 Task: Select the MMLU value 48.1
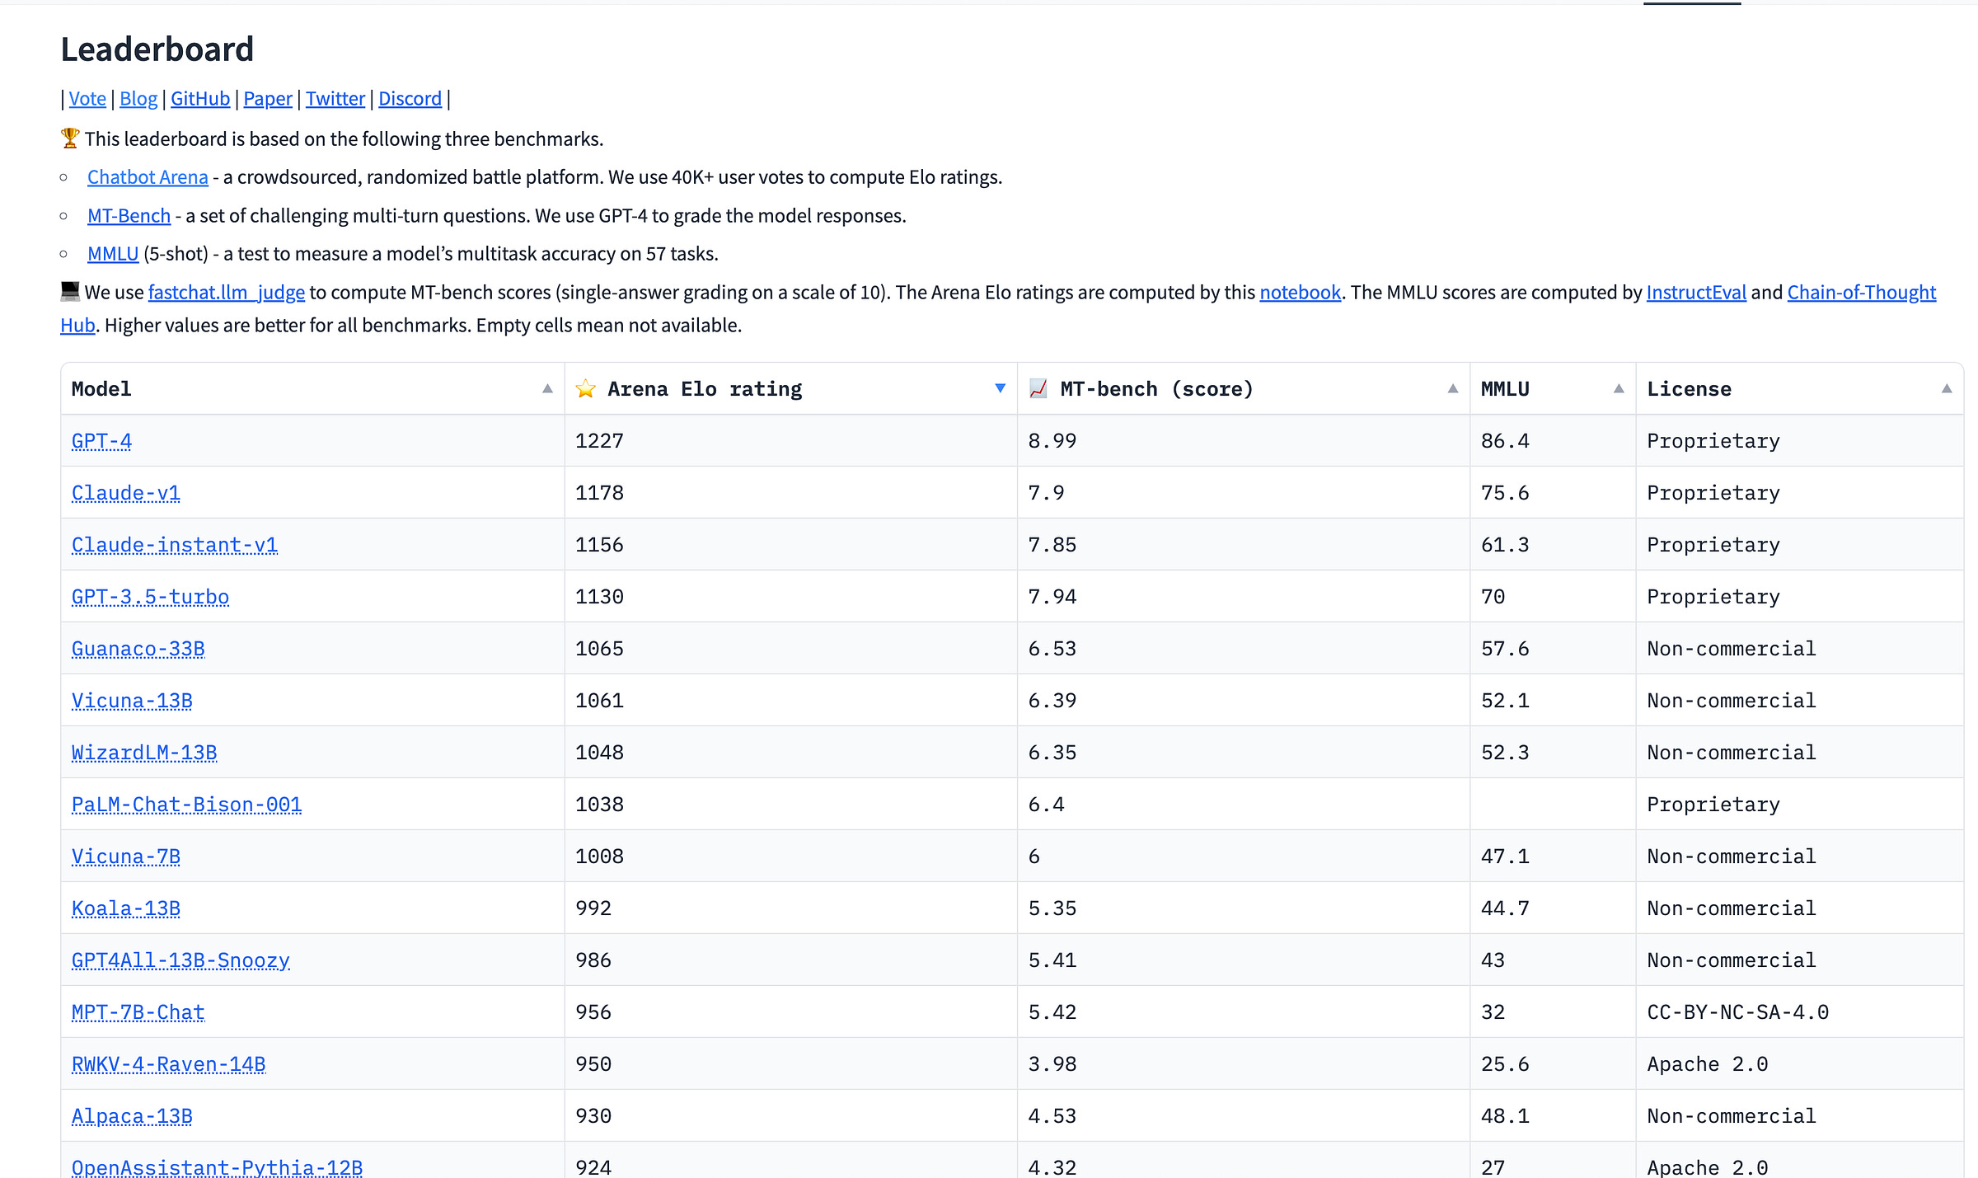point(1505,1116)
